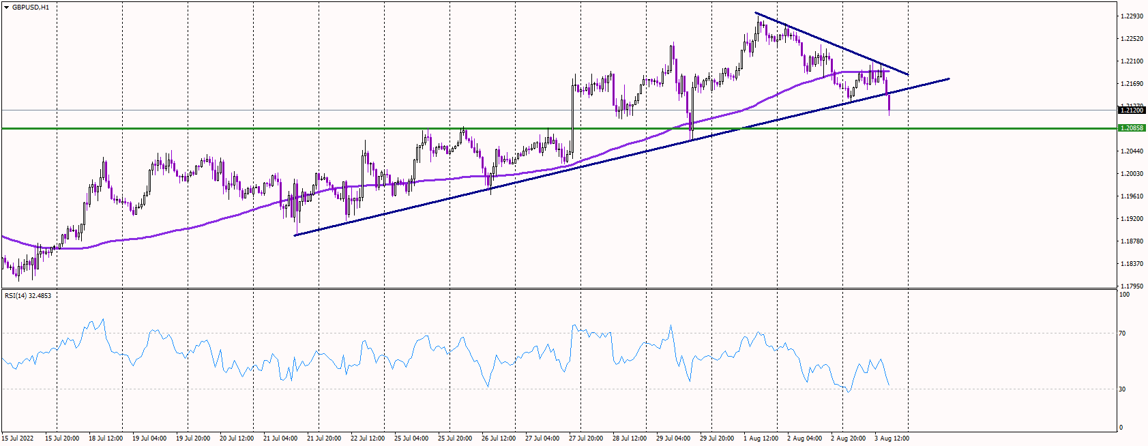Click time axis label 19 Jul 20:00
Viewport: 1148px width, 446px height.
(x=193, y=438)
